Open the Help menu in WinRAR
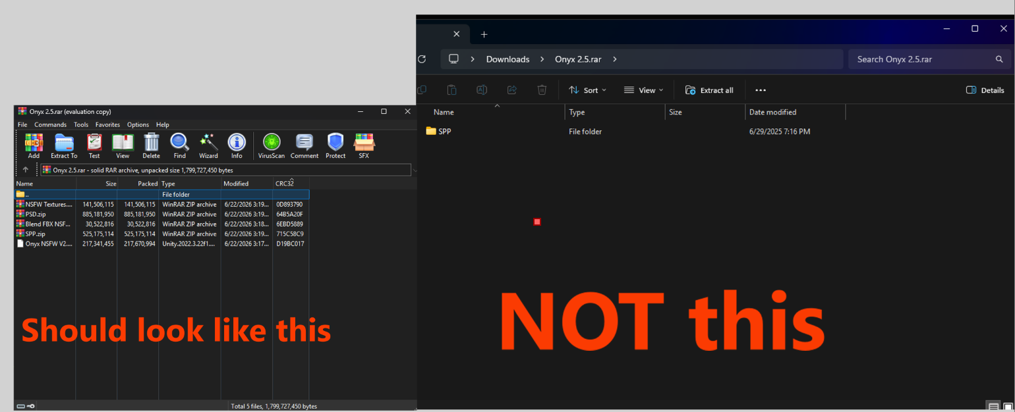 pyautogui.click(x=162, y=124)
